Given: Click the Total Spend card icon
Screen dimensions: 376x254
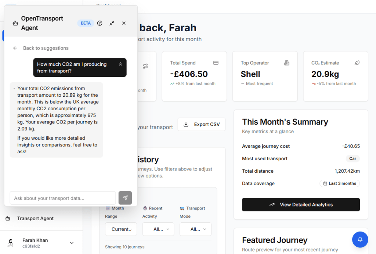Looking at the screenshot, I should pos(216,63).
